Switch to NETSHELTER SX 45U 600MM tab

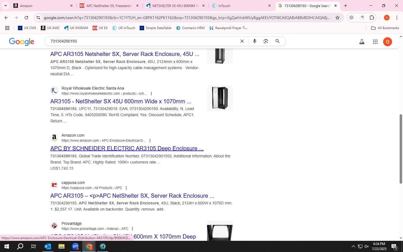point(175,6)
